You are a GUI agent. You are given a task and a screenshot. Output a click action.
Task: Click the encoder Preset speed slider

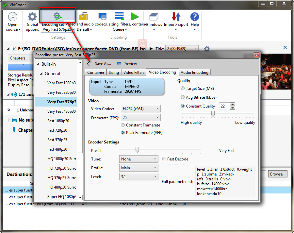point(137,150)
